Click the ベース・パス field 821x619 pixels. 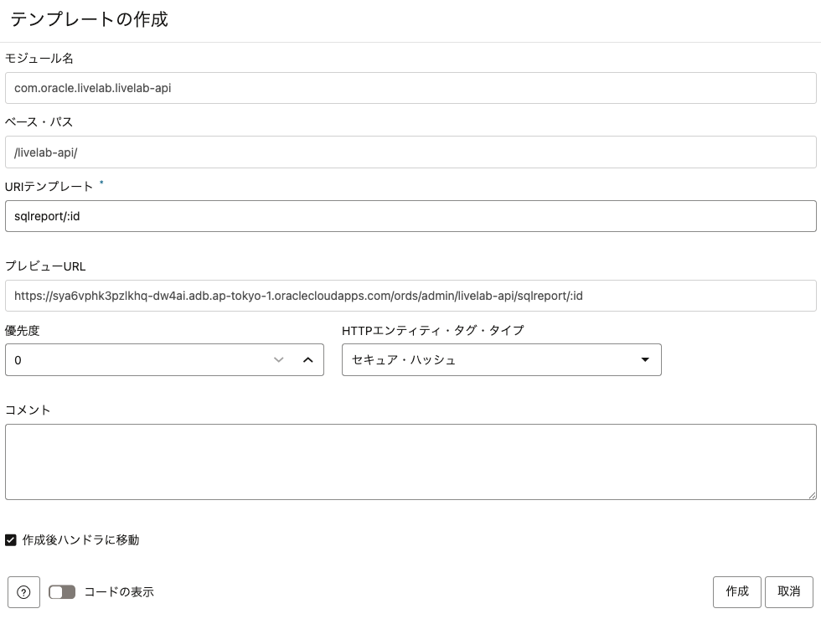point(410,152)
